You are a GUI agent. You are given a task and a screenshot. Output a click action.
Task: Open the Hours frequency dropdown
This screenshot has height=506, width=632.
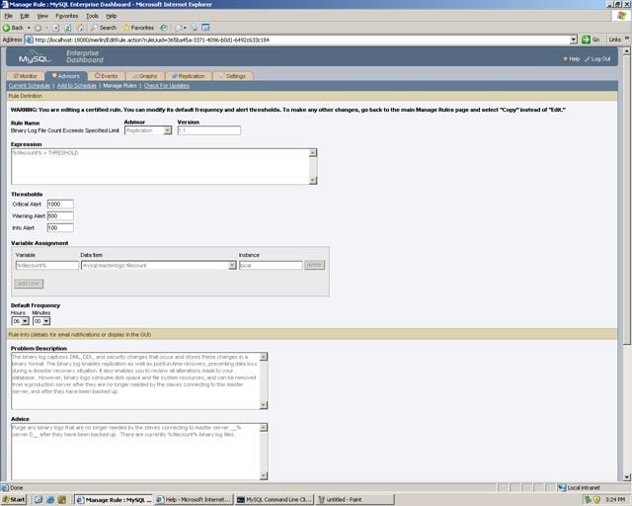(x=20, y=321)
